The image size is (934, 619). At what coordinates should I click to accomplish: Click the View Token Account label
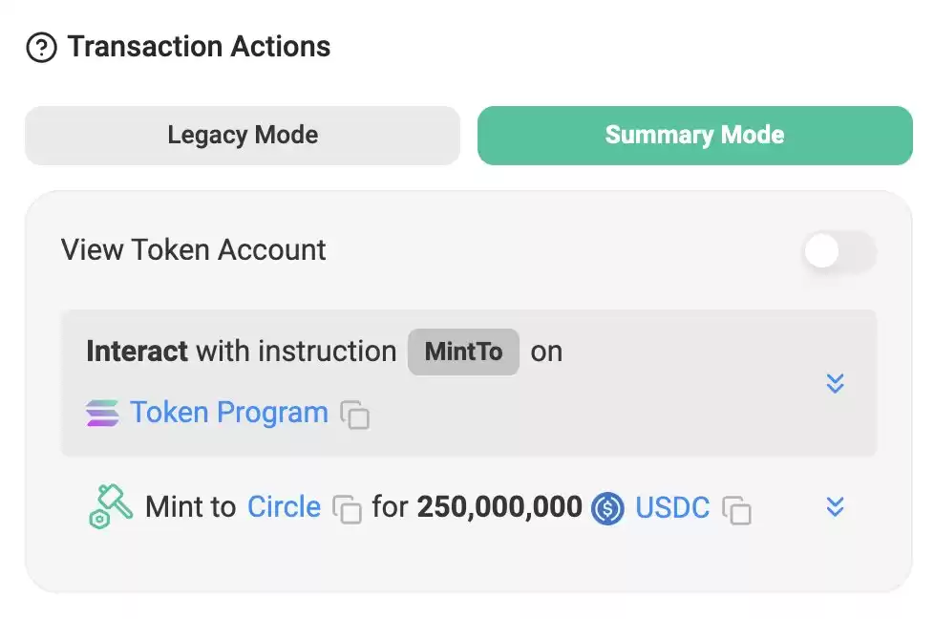pos(194,249)
